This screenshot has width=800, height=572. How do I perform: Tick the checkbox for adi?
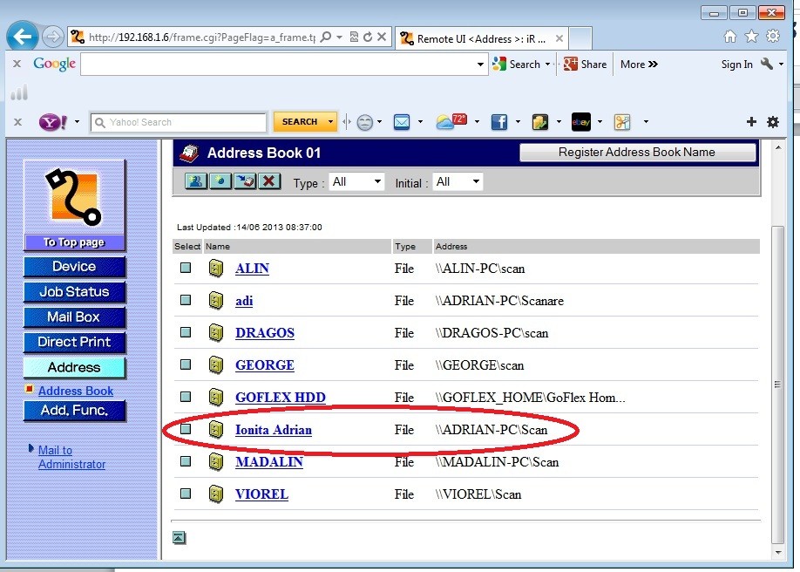[x=186, y=300]
